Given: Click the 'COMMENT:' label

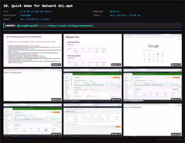Looking at the screenshot, I should pos(10,26).
